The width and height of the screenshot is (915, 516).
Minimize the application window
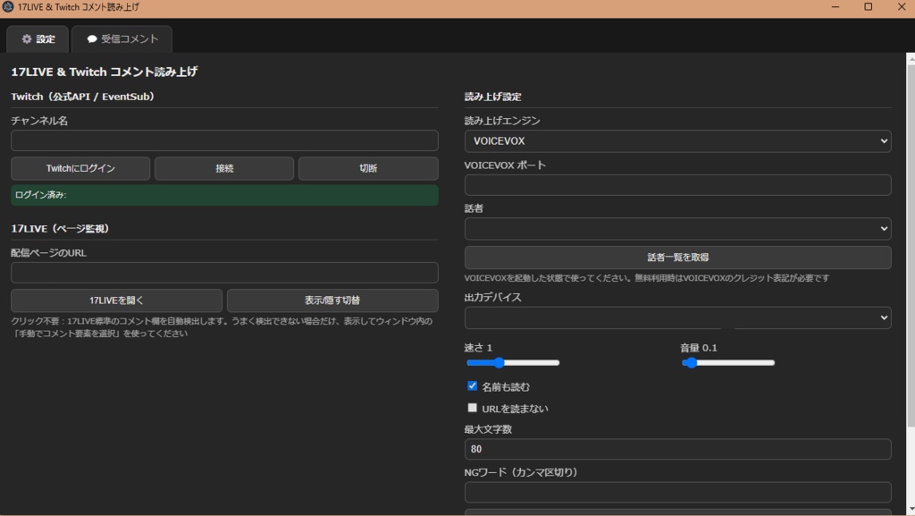[835, 7]
